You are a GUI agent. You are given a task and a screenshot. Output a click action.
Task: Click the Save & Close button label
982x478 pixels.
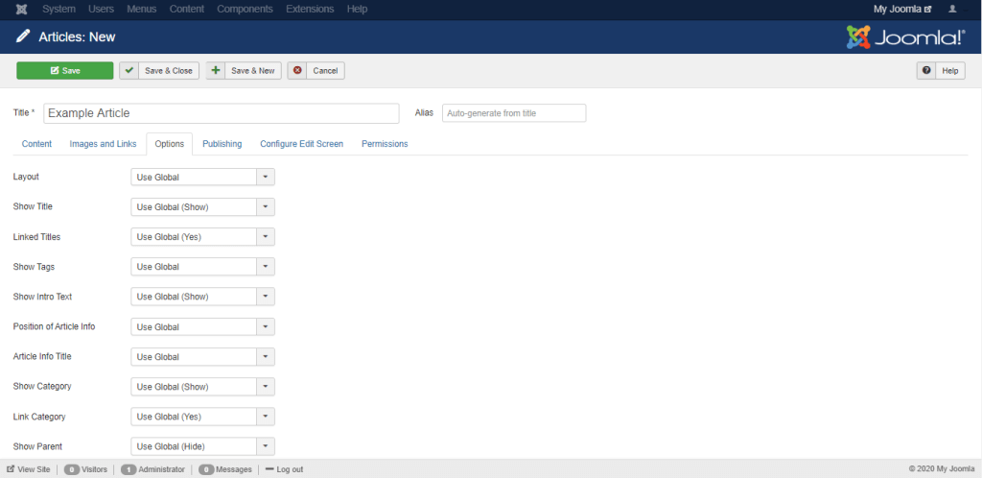point(169,71)
